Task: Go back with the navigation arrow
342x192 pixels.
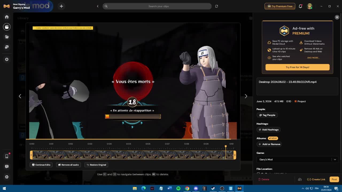Action: pos(98,6)
